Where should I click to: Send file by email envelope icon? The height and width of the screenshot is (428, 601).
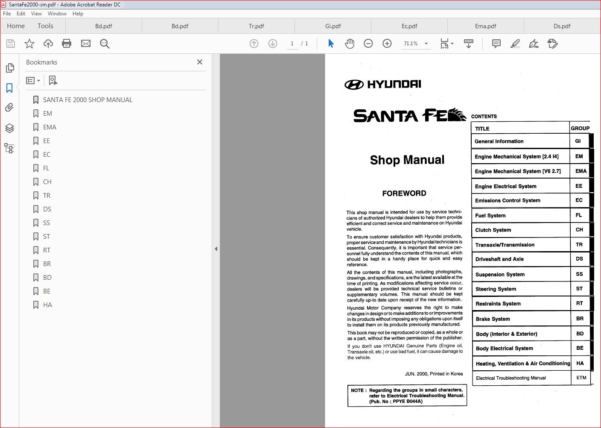[86, 44]
